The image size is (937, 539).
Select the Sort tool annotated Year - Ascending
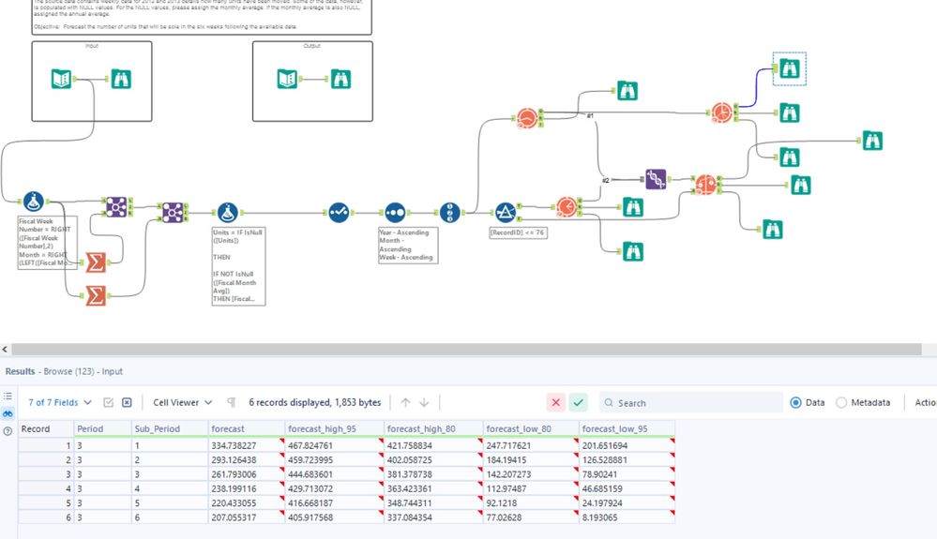(x=395, y=213)
